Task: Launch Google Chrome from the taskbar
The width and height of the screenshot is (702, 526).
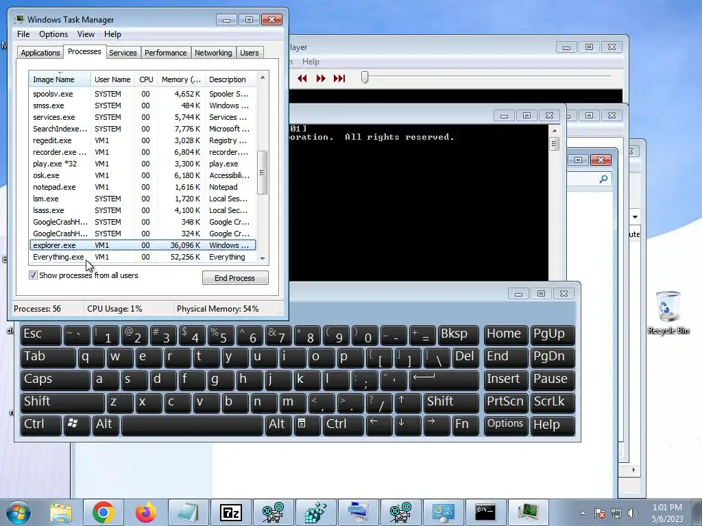Action: tap(103, 512)
